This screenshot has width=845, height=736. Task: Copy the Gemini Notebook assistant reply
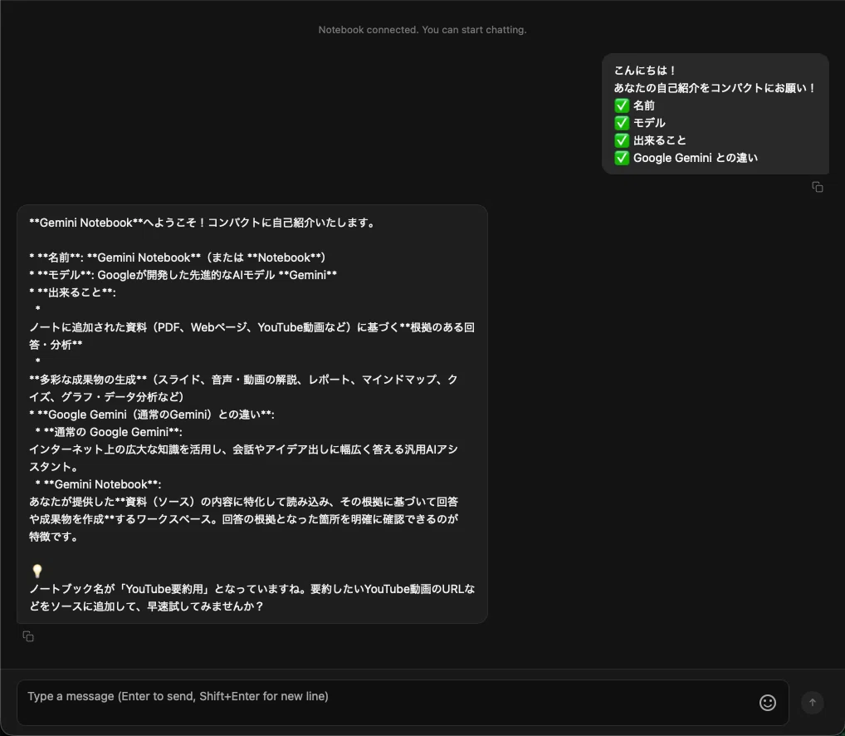click(28, 637)
